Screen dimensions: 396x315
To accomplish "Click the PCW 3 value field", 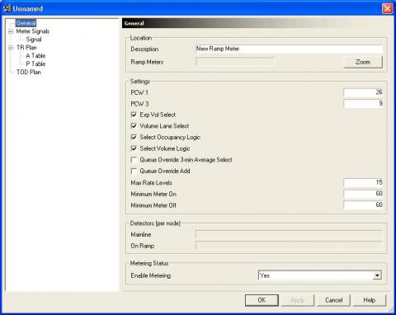I will [x=363, y=104].
